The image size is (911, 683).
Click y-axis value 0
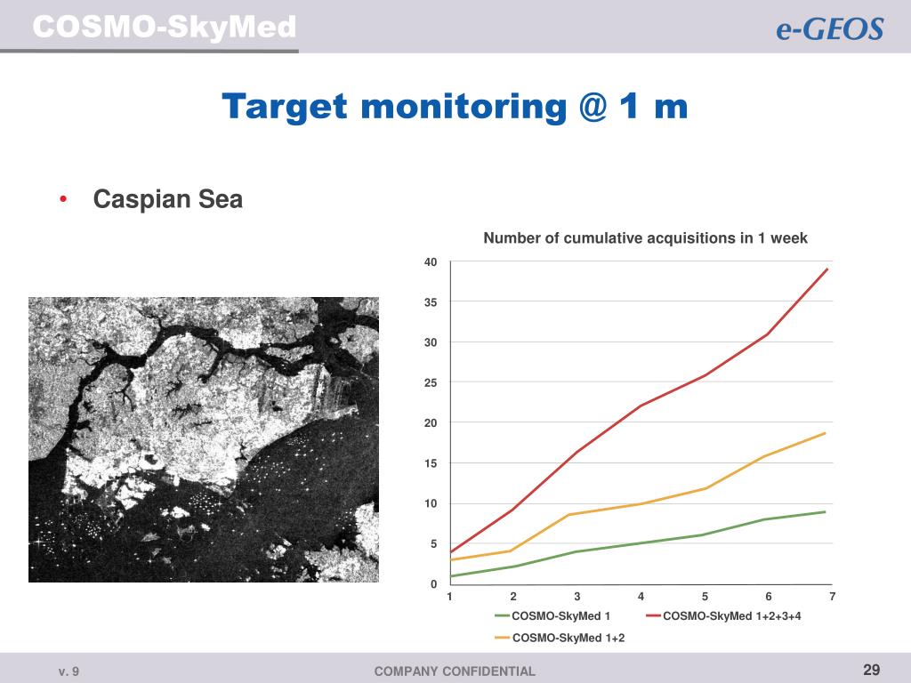pyautogui.click(x=433, y=584)
